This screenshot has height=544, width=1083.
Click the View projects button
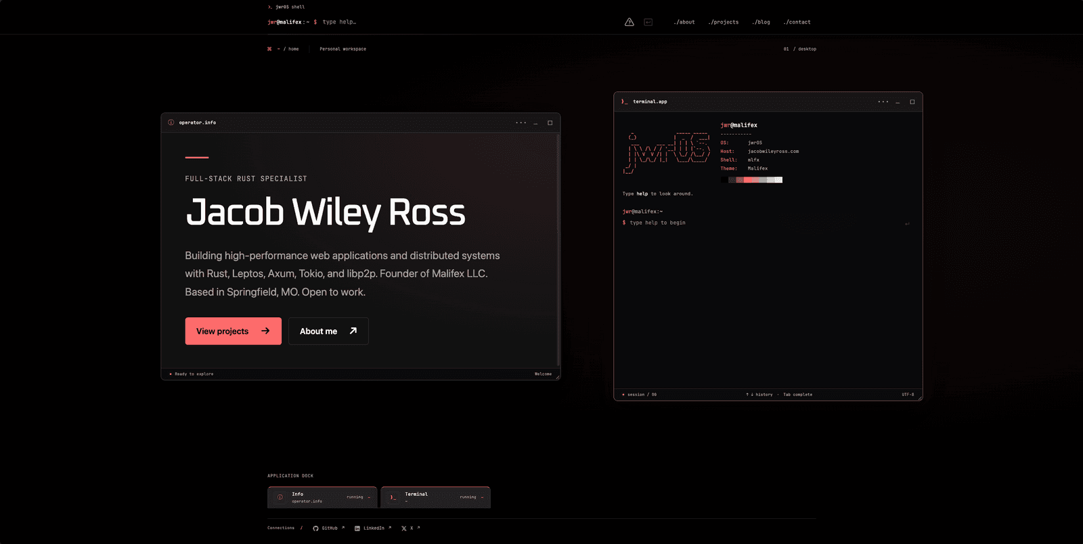coord(234,331)
